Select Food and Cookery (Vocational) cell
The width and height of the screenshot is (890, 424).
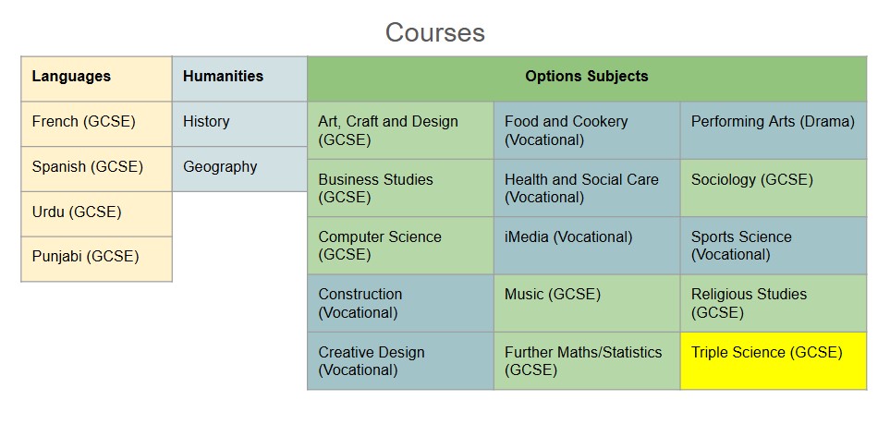pyautogui.click(x=587, y=130)
